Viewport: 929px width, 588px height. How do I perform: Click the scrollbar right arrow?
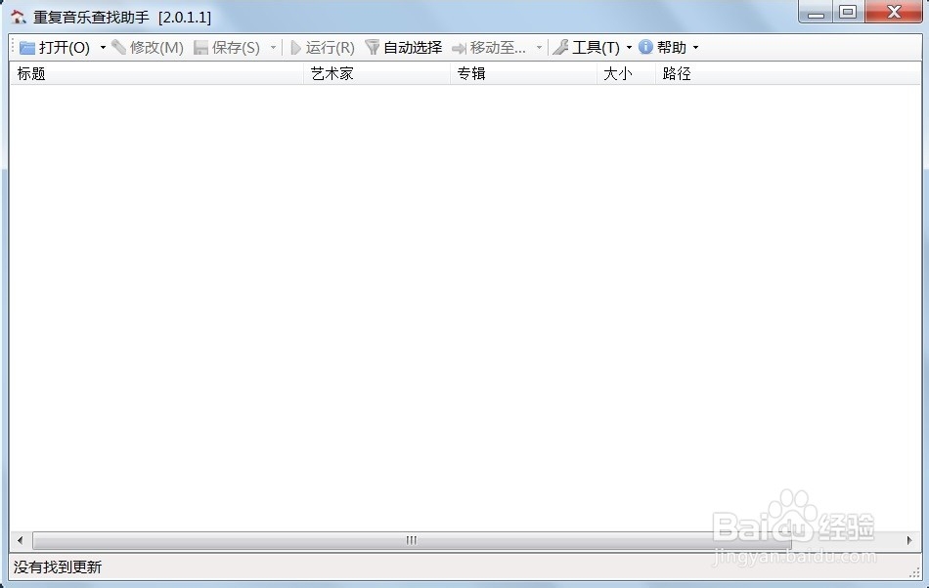click(909, 540)
